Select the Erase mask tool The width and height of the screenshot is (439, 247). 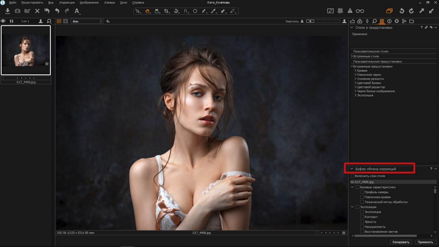[x=233, y=11]
